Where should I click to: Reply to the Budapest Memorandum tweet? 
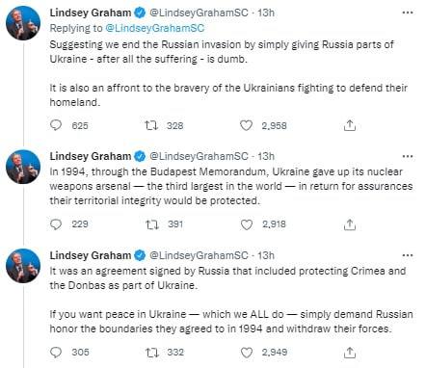(56, 224)
